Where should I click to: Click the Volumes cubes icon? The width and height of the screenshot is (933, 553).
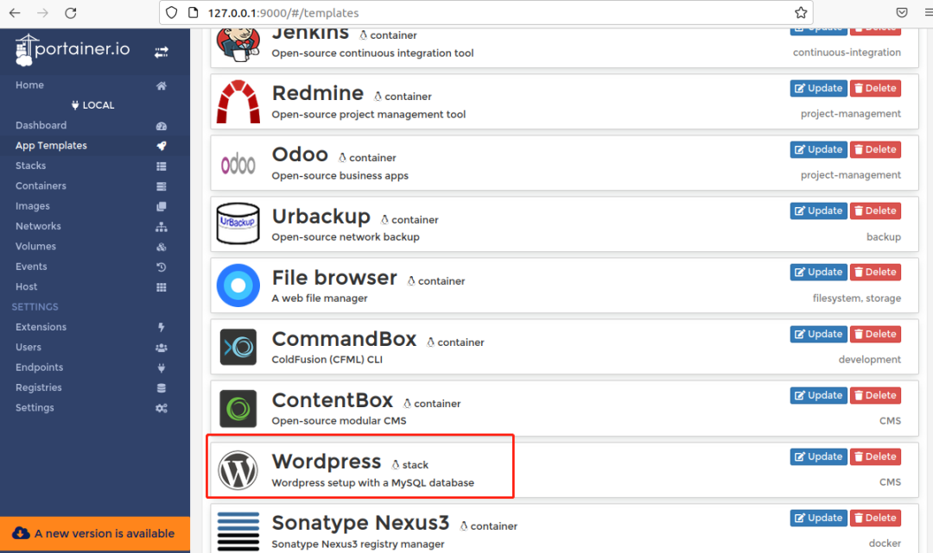point(162,247)
